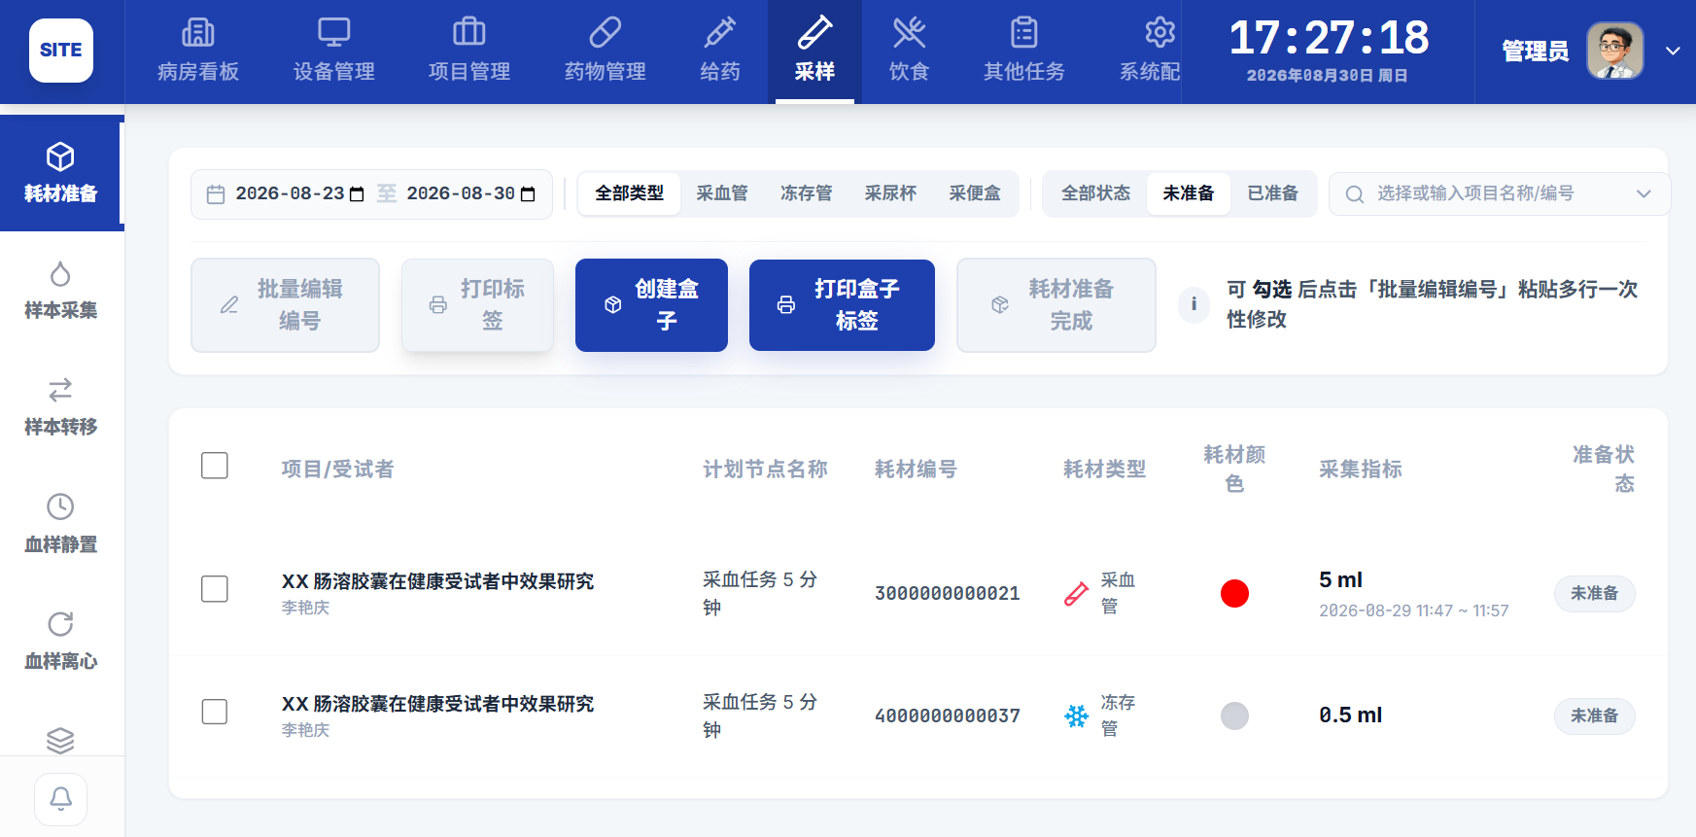The image size is (1696, 837).
Task: Open 项目管理 briefcase icon
Action: pos(469,33)
